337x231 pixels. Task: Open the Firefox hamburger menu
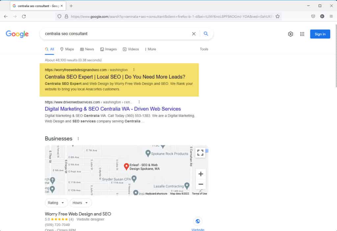331,16
